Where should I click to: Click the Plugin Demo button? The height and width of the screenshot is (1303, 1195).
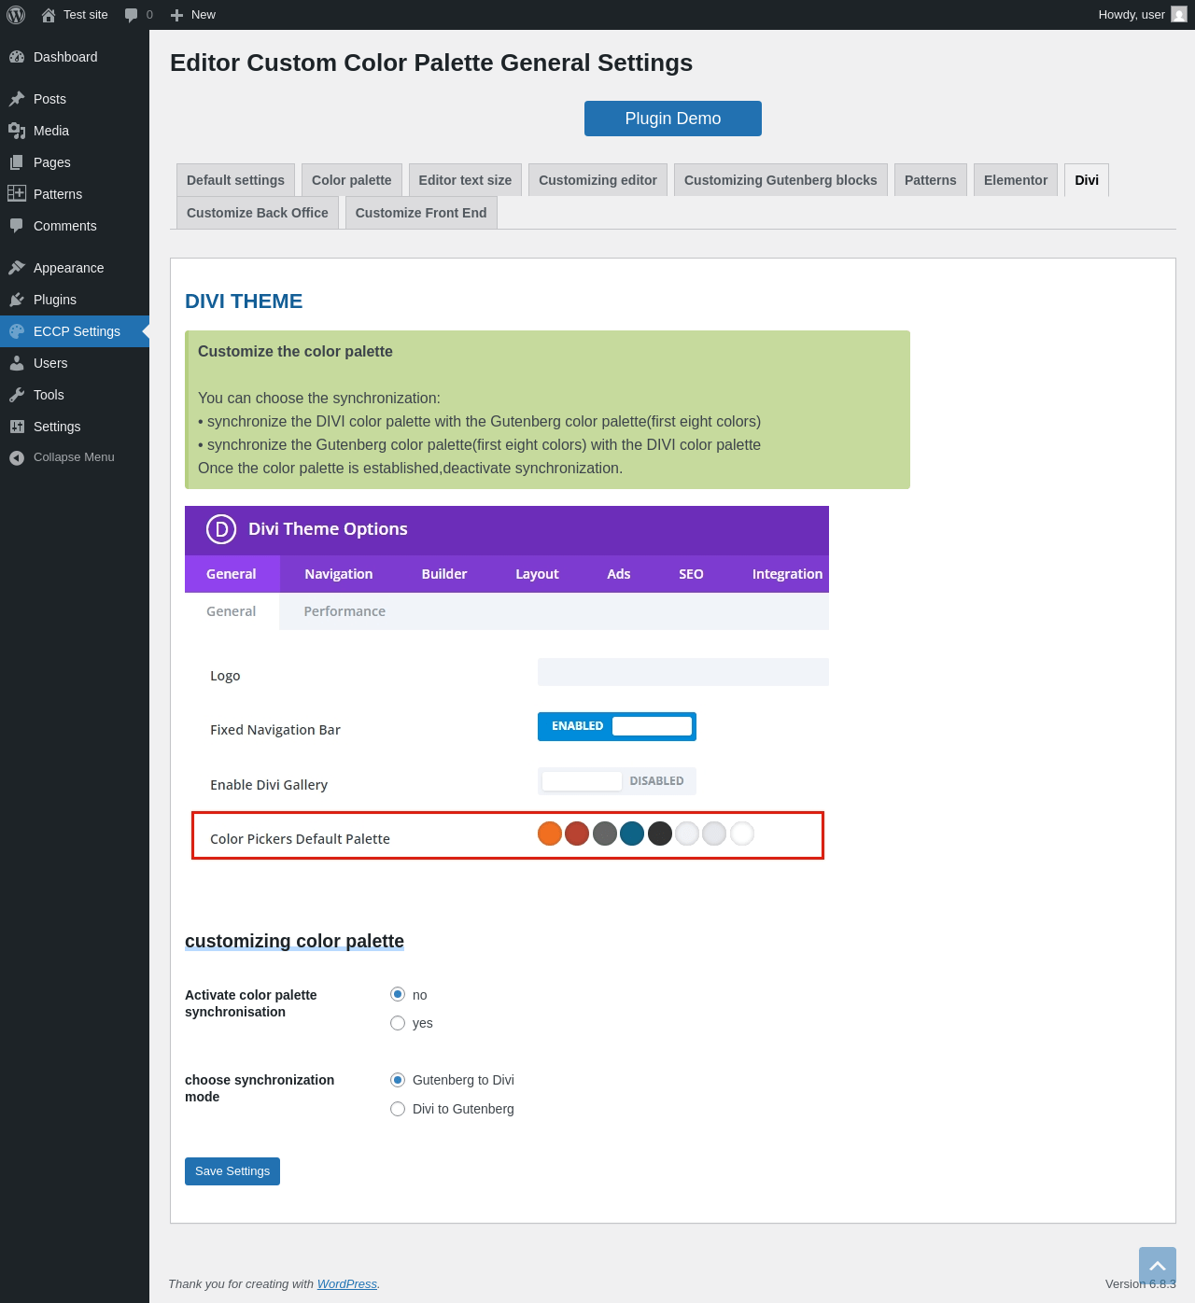[673, 119]
